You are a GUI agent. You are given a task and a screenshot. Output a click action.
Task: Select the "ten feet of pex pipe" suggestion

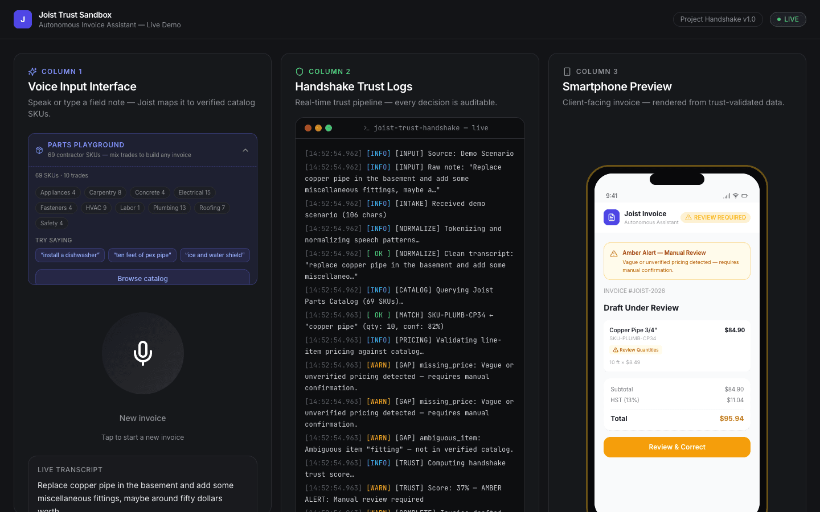(x=142, y=255)
